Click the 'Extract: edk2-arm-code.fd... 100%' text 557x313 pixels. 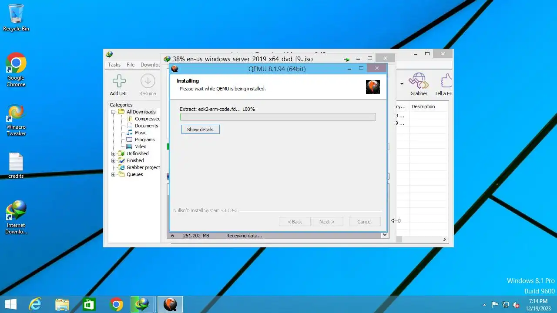click(217, 109)
